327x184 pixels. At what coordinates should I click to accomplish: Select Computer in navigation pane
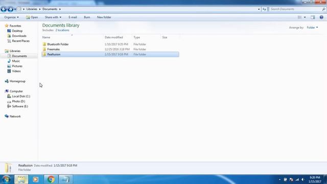[x=16, y=91]
